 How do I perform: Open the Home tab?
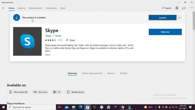[x=11, y=8]
